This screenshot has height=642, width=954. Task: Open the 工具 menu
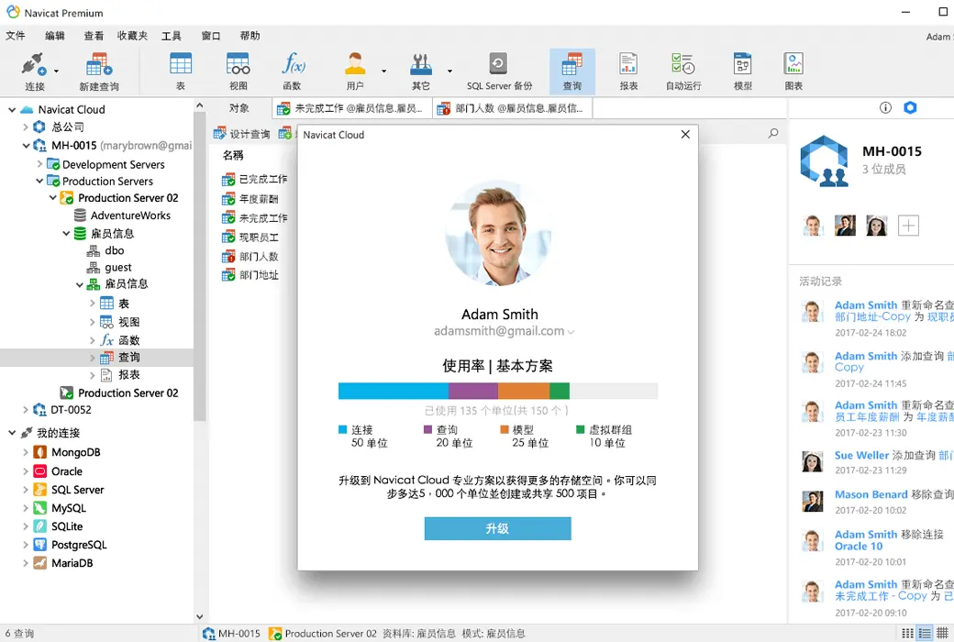click(171, 36)
